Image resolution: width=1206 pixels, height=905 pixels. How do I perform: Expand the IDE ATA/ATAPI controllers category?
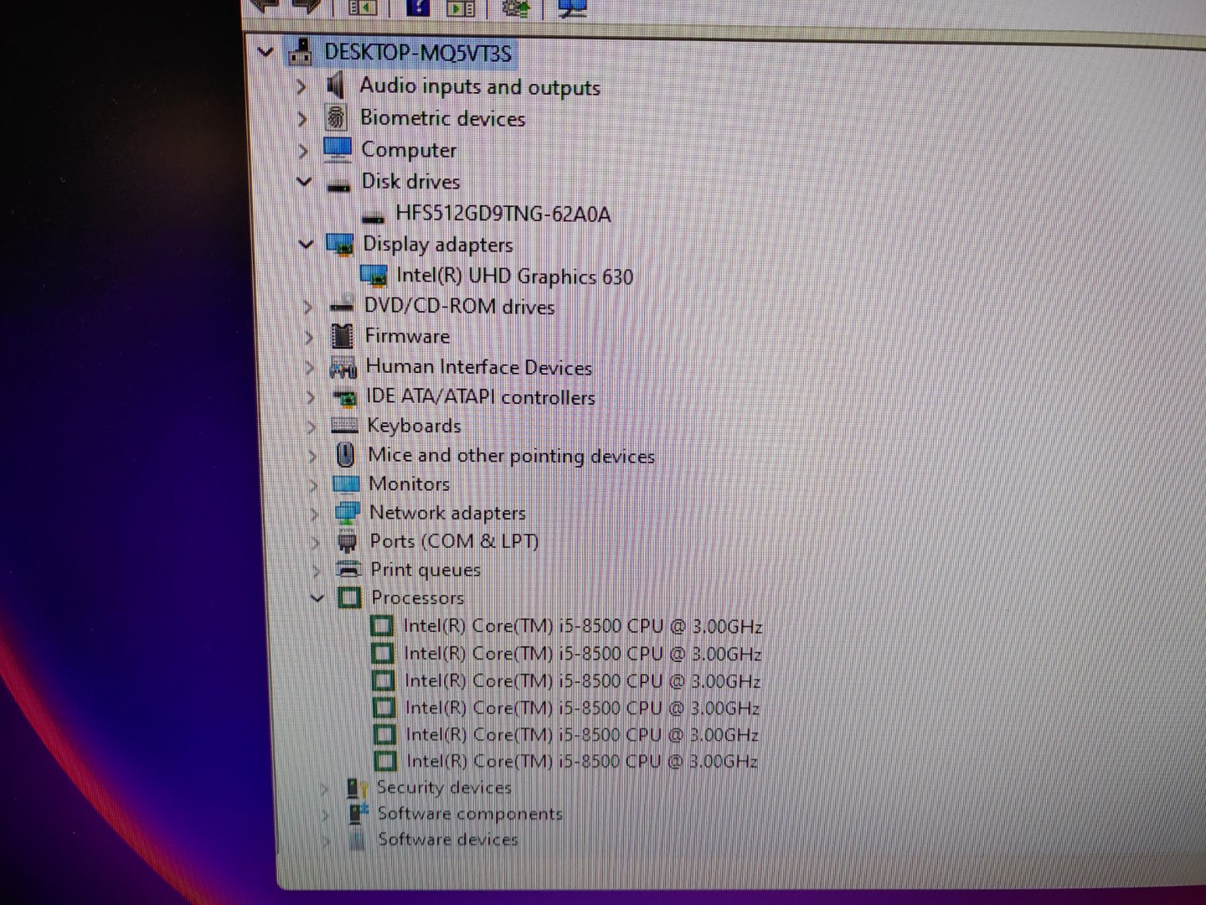click(x=311, y=397)
